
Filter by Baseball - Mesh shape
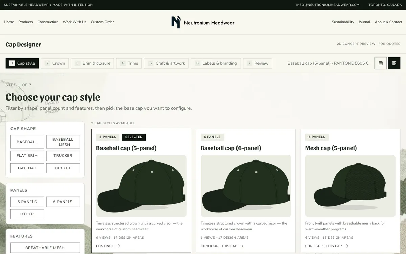[x=63, y=142]
